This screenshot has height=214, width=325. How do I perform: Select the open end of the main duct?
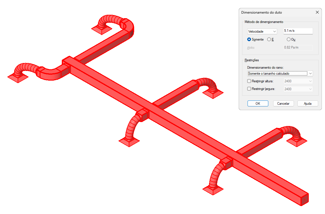coord(304,199)
